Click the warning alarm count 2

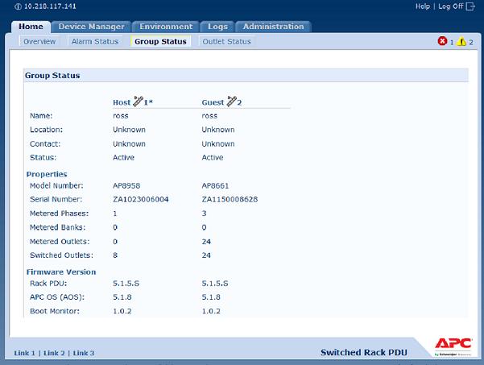point(471,43)
